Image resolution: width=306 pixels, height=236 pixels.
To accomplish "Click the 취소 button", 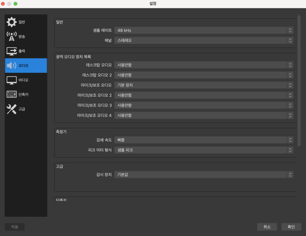I will 267,227.
